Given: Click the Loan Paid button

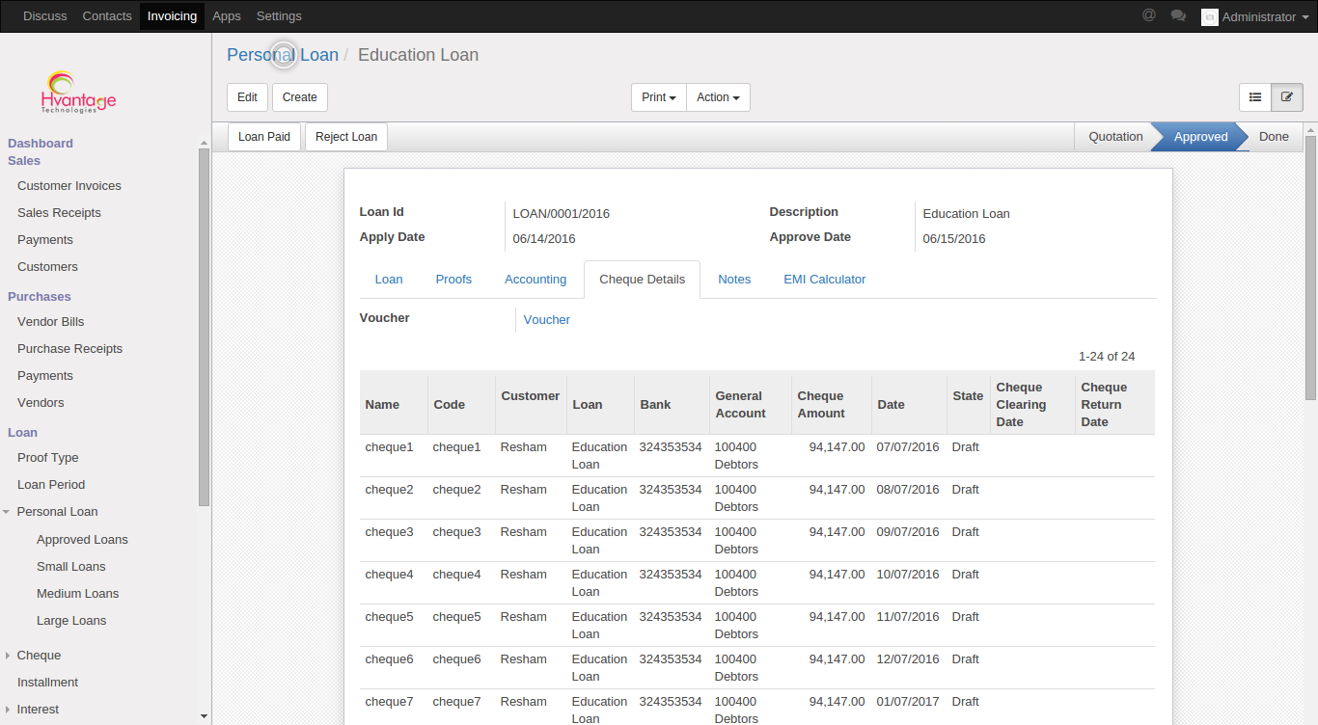Looking at the screenshot, I should (264, 137).
